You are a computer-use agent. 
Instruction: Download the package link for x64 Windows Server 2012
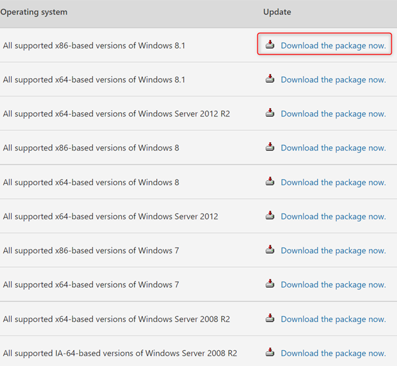(333, 217)
